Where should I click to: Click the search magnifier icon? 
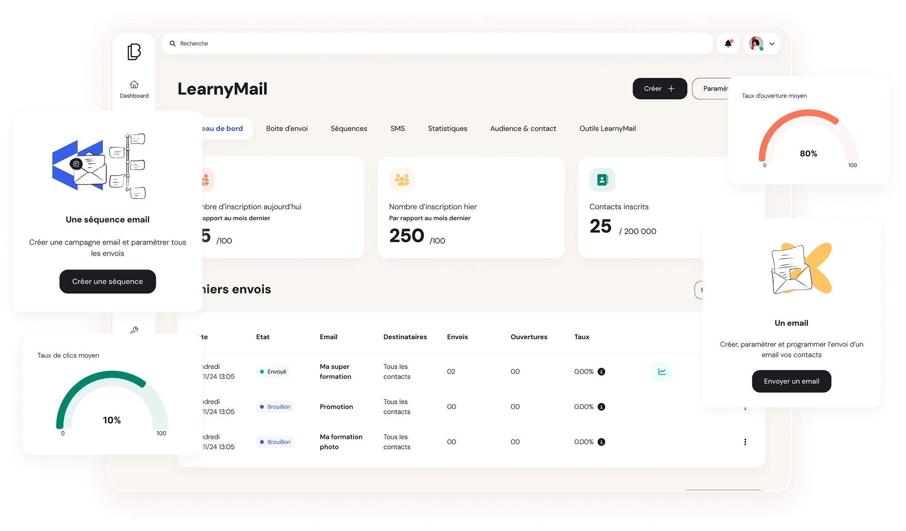[172, 43]
